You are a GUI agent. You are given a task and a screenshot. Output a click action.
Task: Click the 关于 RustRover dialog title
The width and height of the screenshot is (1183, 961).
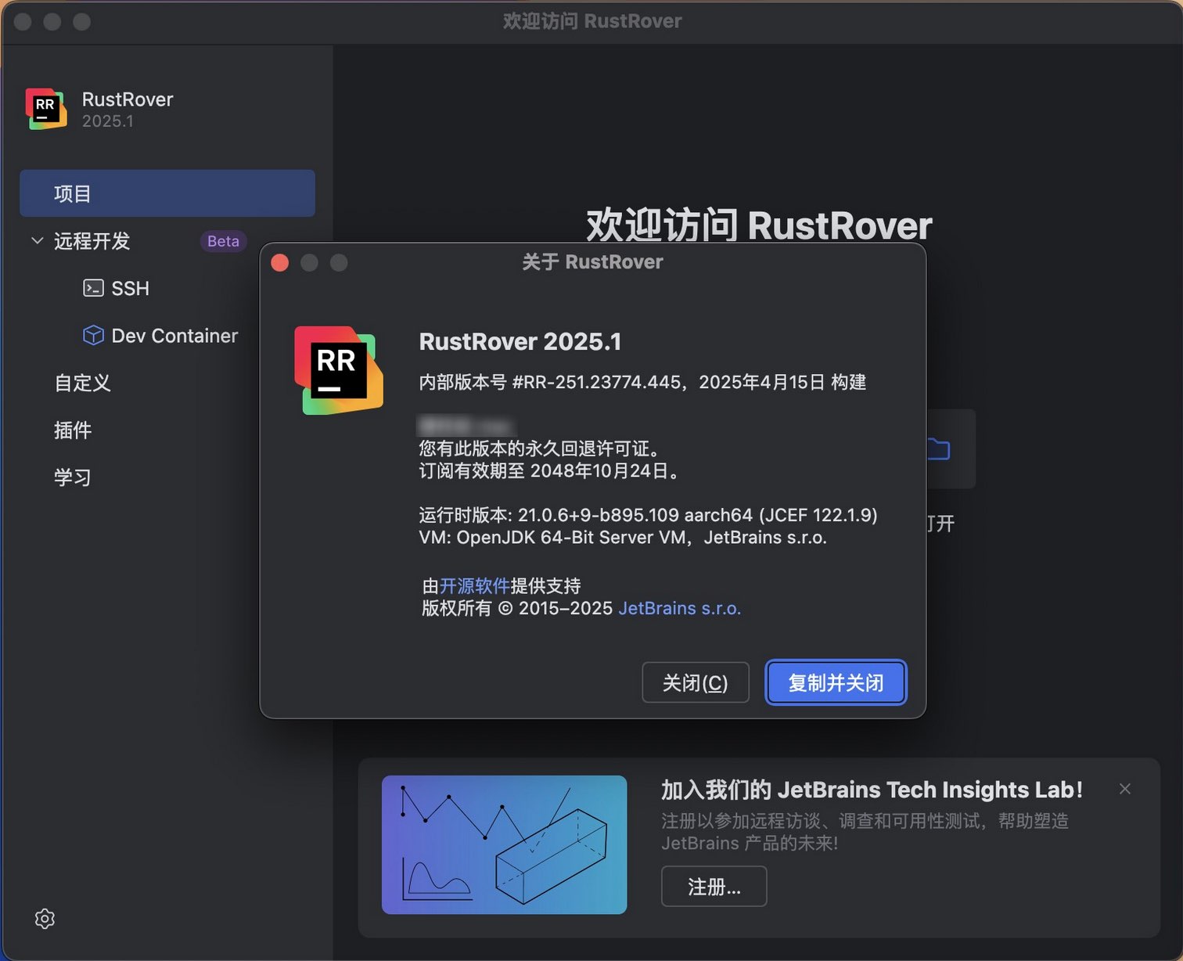(x=592, y=262)
